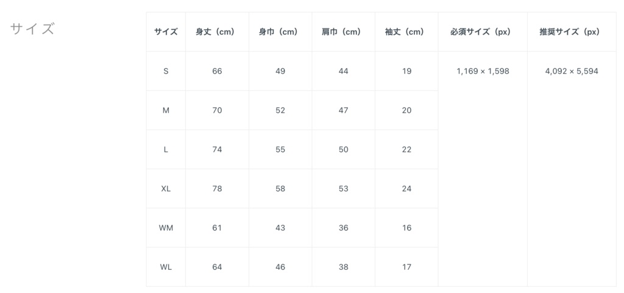Select the 身丈 value 66 for S
The image size is (624, 293).
coord(217,71)
